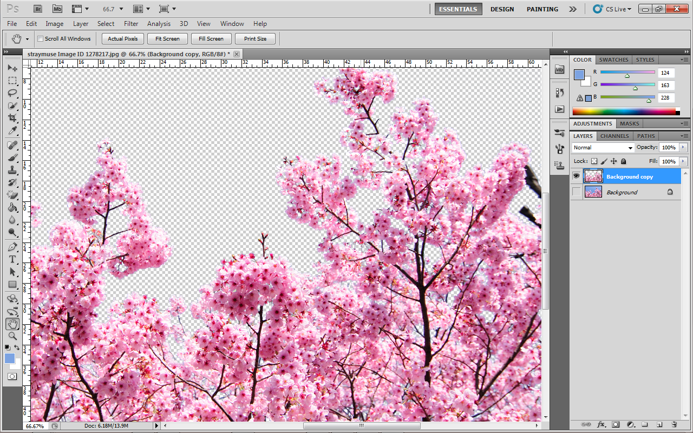Select the Zoom tool in toolbox
Image resolution: width=693 pixels, height=433 pixels.
click(12, 336)
